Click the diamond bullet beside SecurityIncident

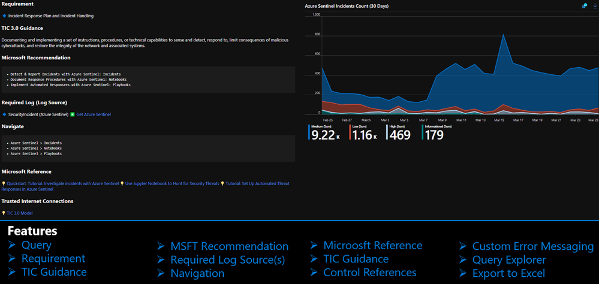(x=4, y=114)
